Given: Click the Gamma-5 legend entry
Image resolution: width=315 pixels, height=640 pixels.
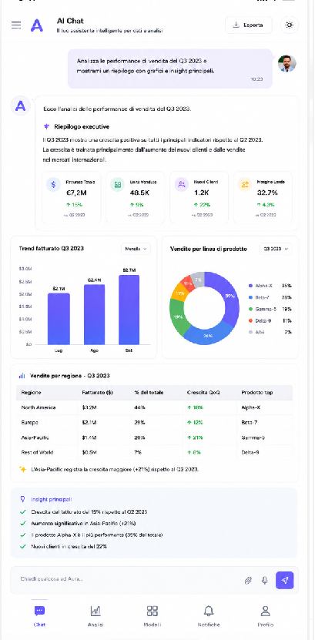Looking at the screenshot, I should coord(270,309).
